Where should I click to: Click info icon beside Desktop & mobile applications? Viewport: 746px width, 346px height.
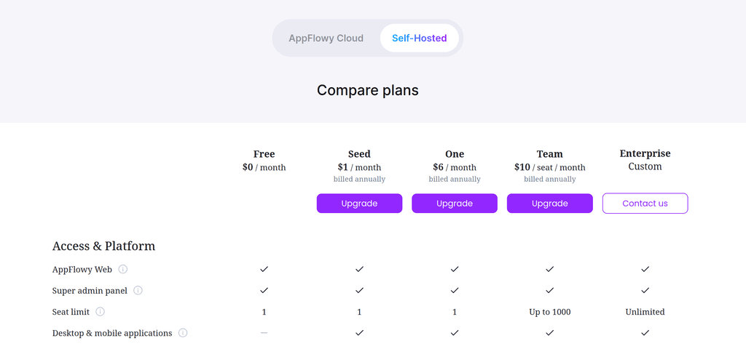[183, 333]
